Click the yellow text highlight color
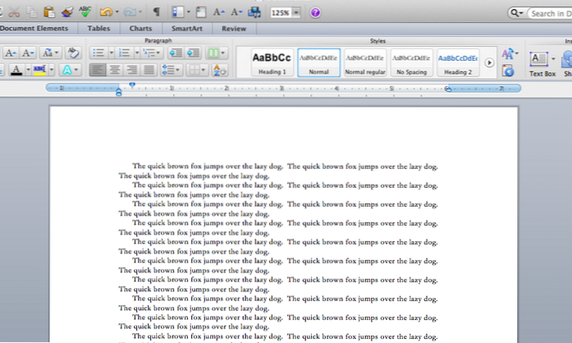Viewport: 572px width, 343px height. click(x=41, y=71)
